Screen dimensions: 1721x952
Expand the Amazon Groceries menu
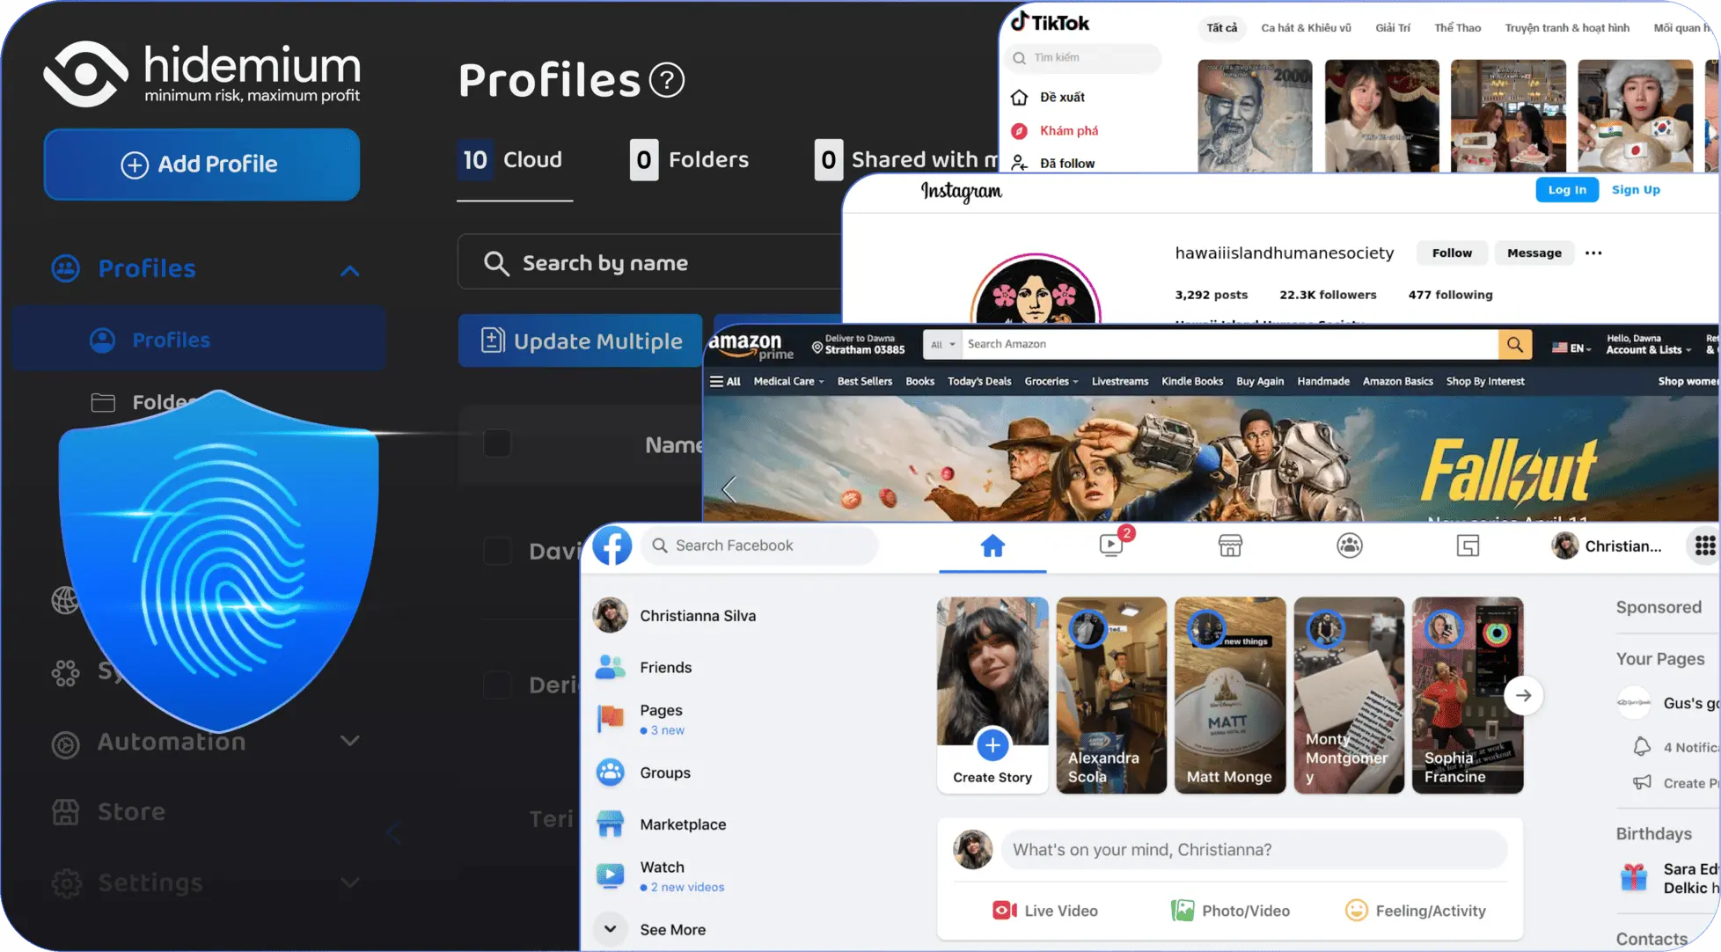click(1051, 382)
